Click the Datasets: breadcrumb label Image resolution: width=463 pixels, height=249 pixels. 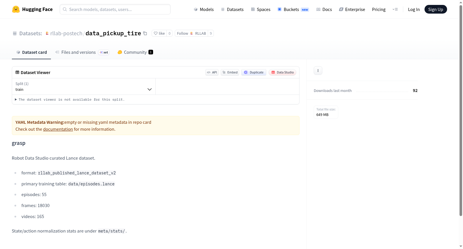click(31, 33)
